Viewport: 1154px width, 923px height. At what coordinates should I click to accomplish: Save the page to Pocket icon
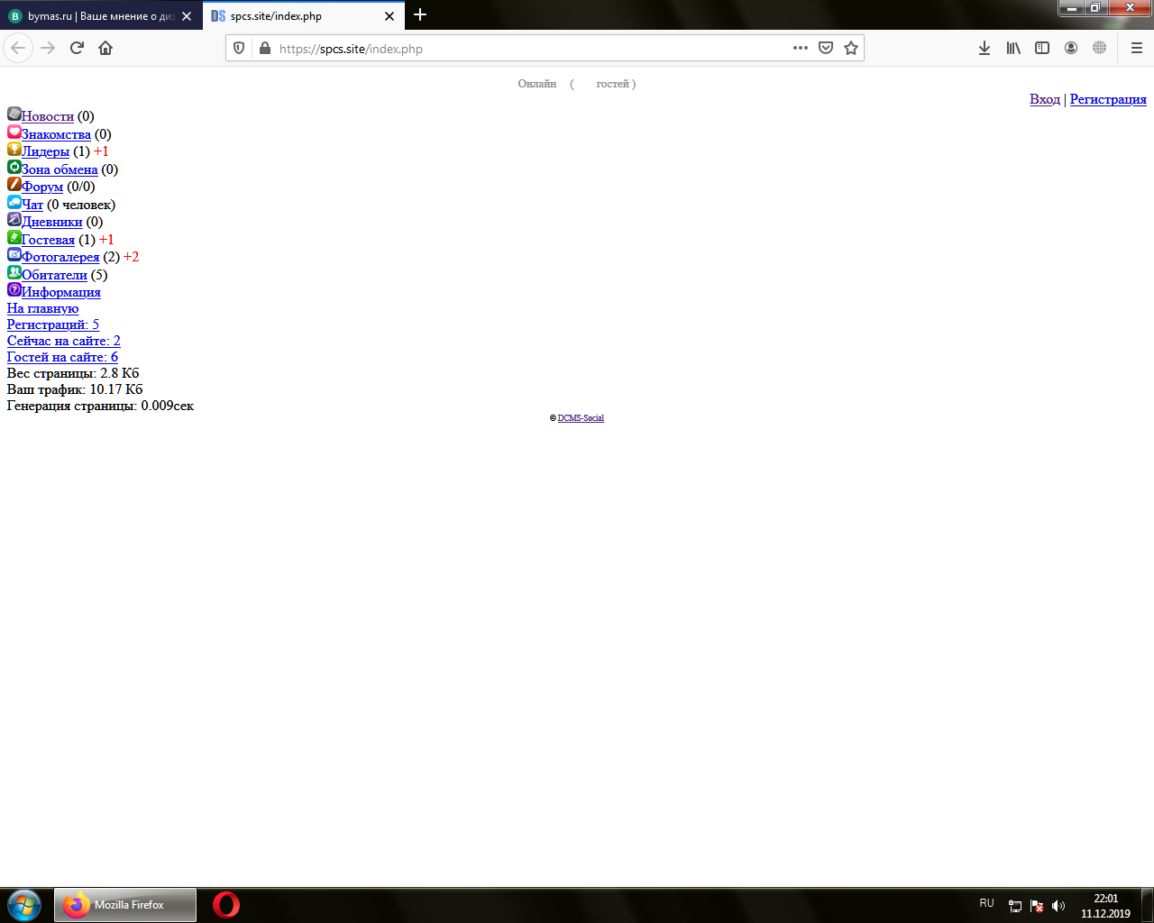click(825, 48)
